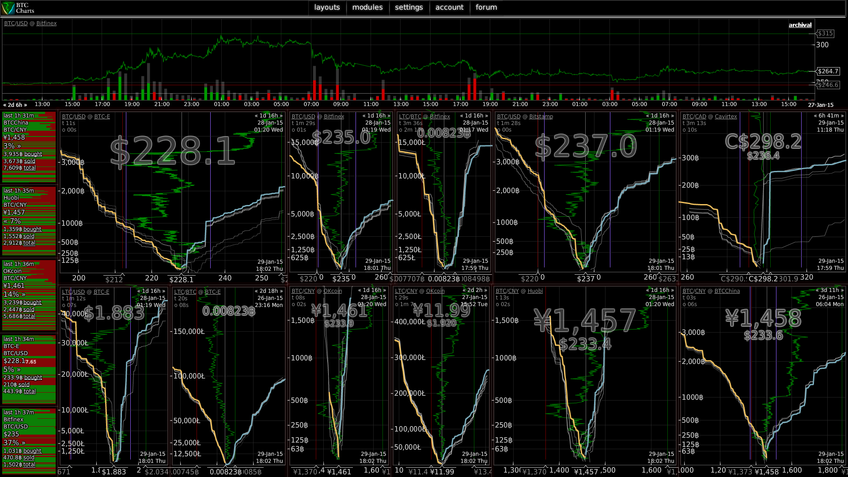Adjust 6h 41m timespan in Cavirtex panel
The height and width of the screenshot is (477, 848).
pos(829,116)
